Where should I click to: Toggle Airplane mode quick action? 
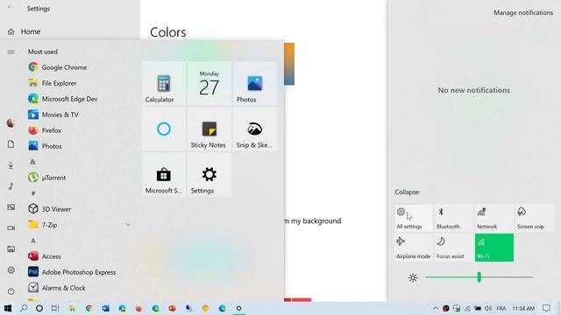click(x=414, y=248)
